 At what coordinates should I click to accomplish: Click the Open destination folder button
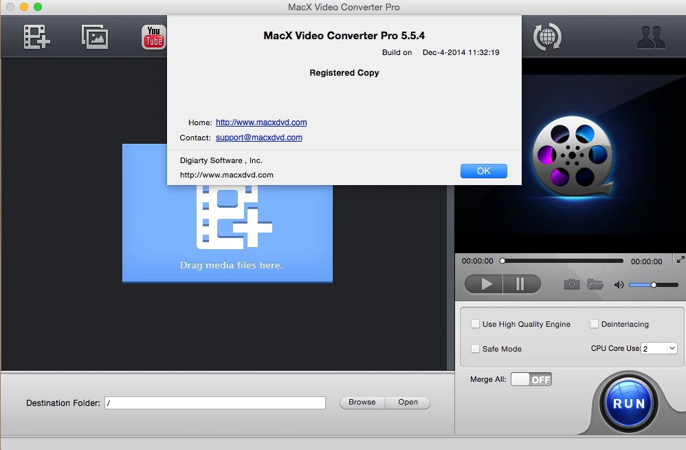coord(408,403)
